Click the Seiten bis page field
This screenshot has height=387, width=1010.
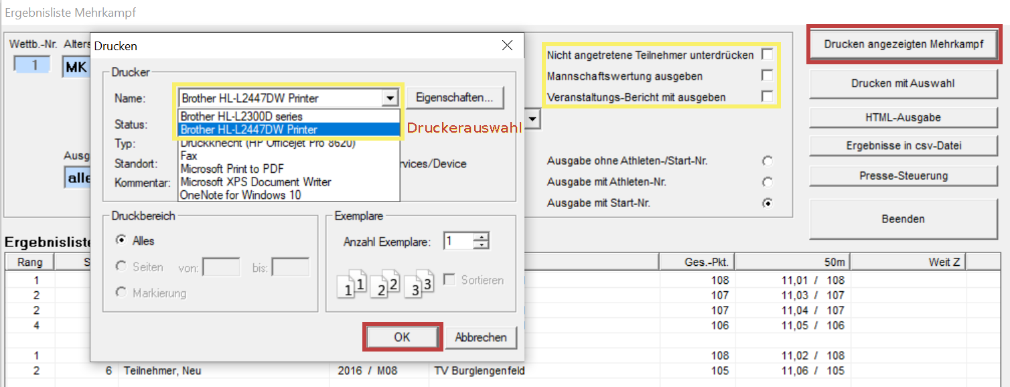[x=291, y=268]
